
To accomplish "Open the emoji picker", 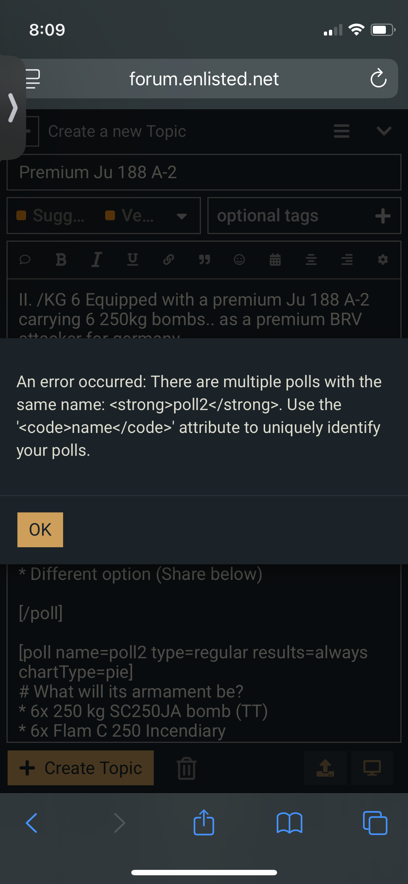I will [x=239, y=259].
